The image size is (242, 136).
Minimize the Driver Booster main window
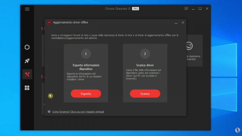193,9
